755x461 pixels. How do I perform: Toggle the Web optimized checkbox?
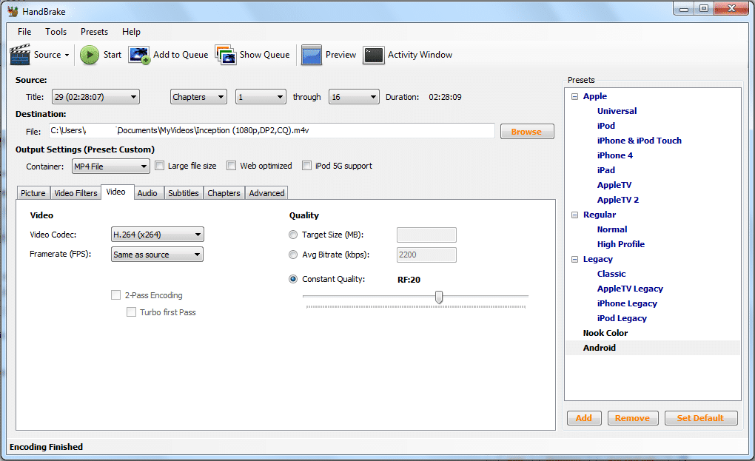[x=231, y=166]
